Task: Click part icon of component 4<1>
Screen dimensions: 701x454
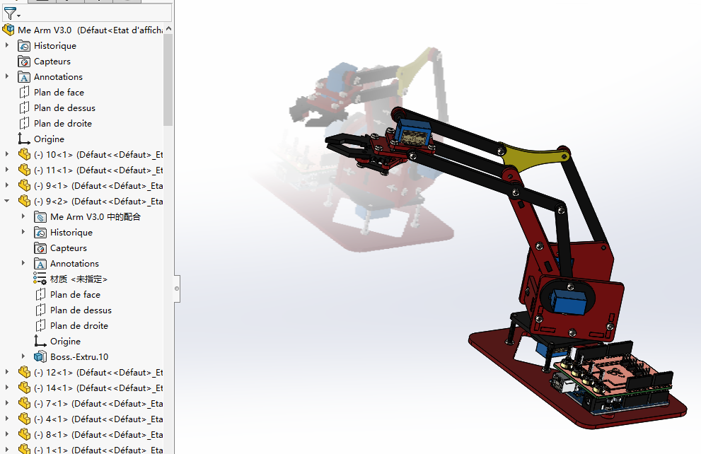Action: 24,419
